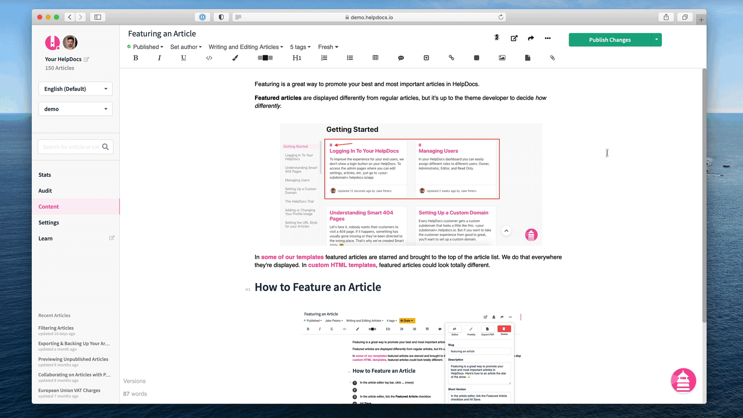Open 'some of our templates' link
Screen dimensions: 743x418
pyautogui.click(x=292, y=257)
